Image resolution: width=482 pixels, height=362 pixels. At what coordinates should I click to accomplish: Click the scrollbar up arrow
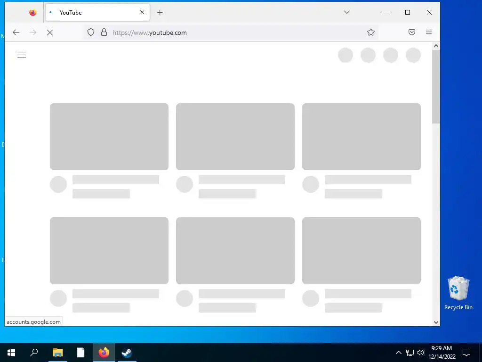point(436,46)
